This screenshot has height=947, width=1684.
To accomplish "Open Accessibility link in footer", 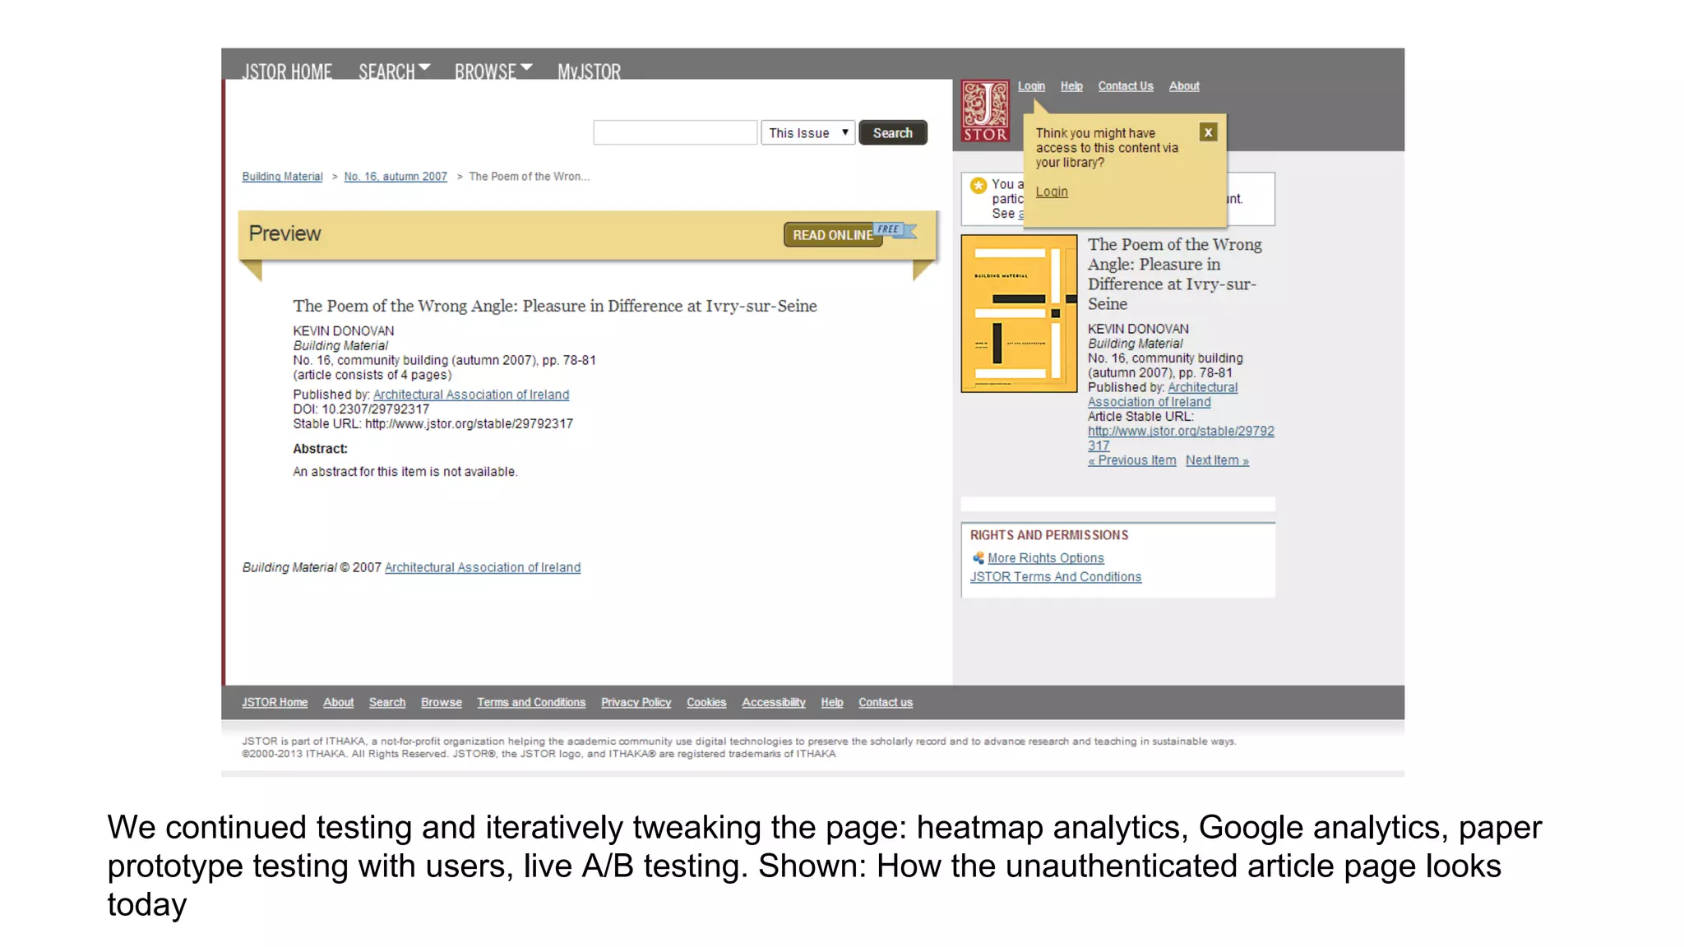I will pos(774,703).
